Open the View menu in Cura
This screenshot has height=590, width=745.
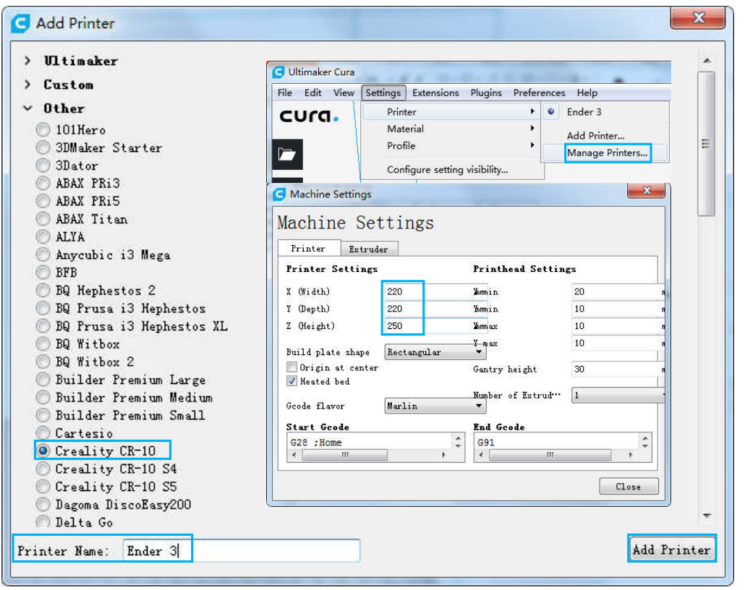click(x=344, y=93)
